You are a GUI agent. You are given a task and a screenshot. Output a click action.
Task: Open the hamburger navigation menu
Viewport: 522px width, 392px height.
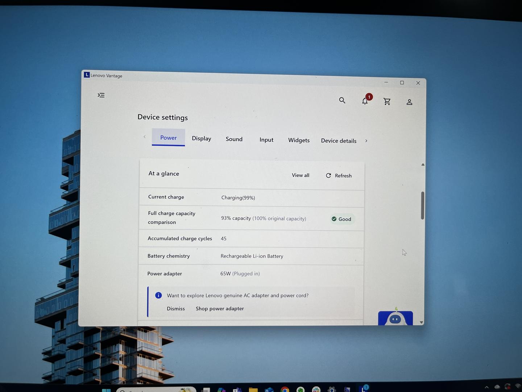click(101, 95)
